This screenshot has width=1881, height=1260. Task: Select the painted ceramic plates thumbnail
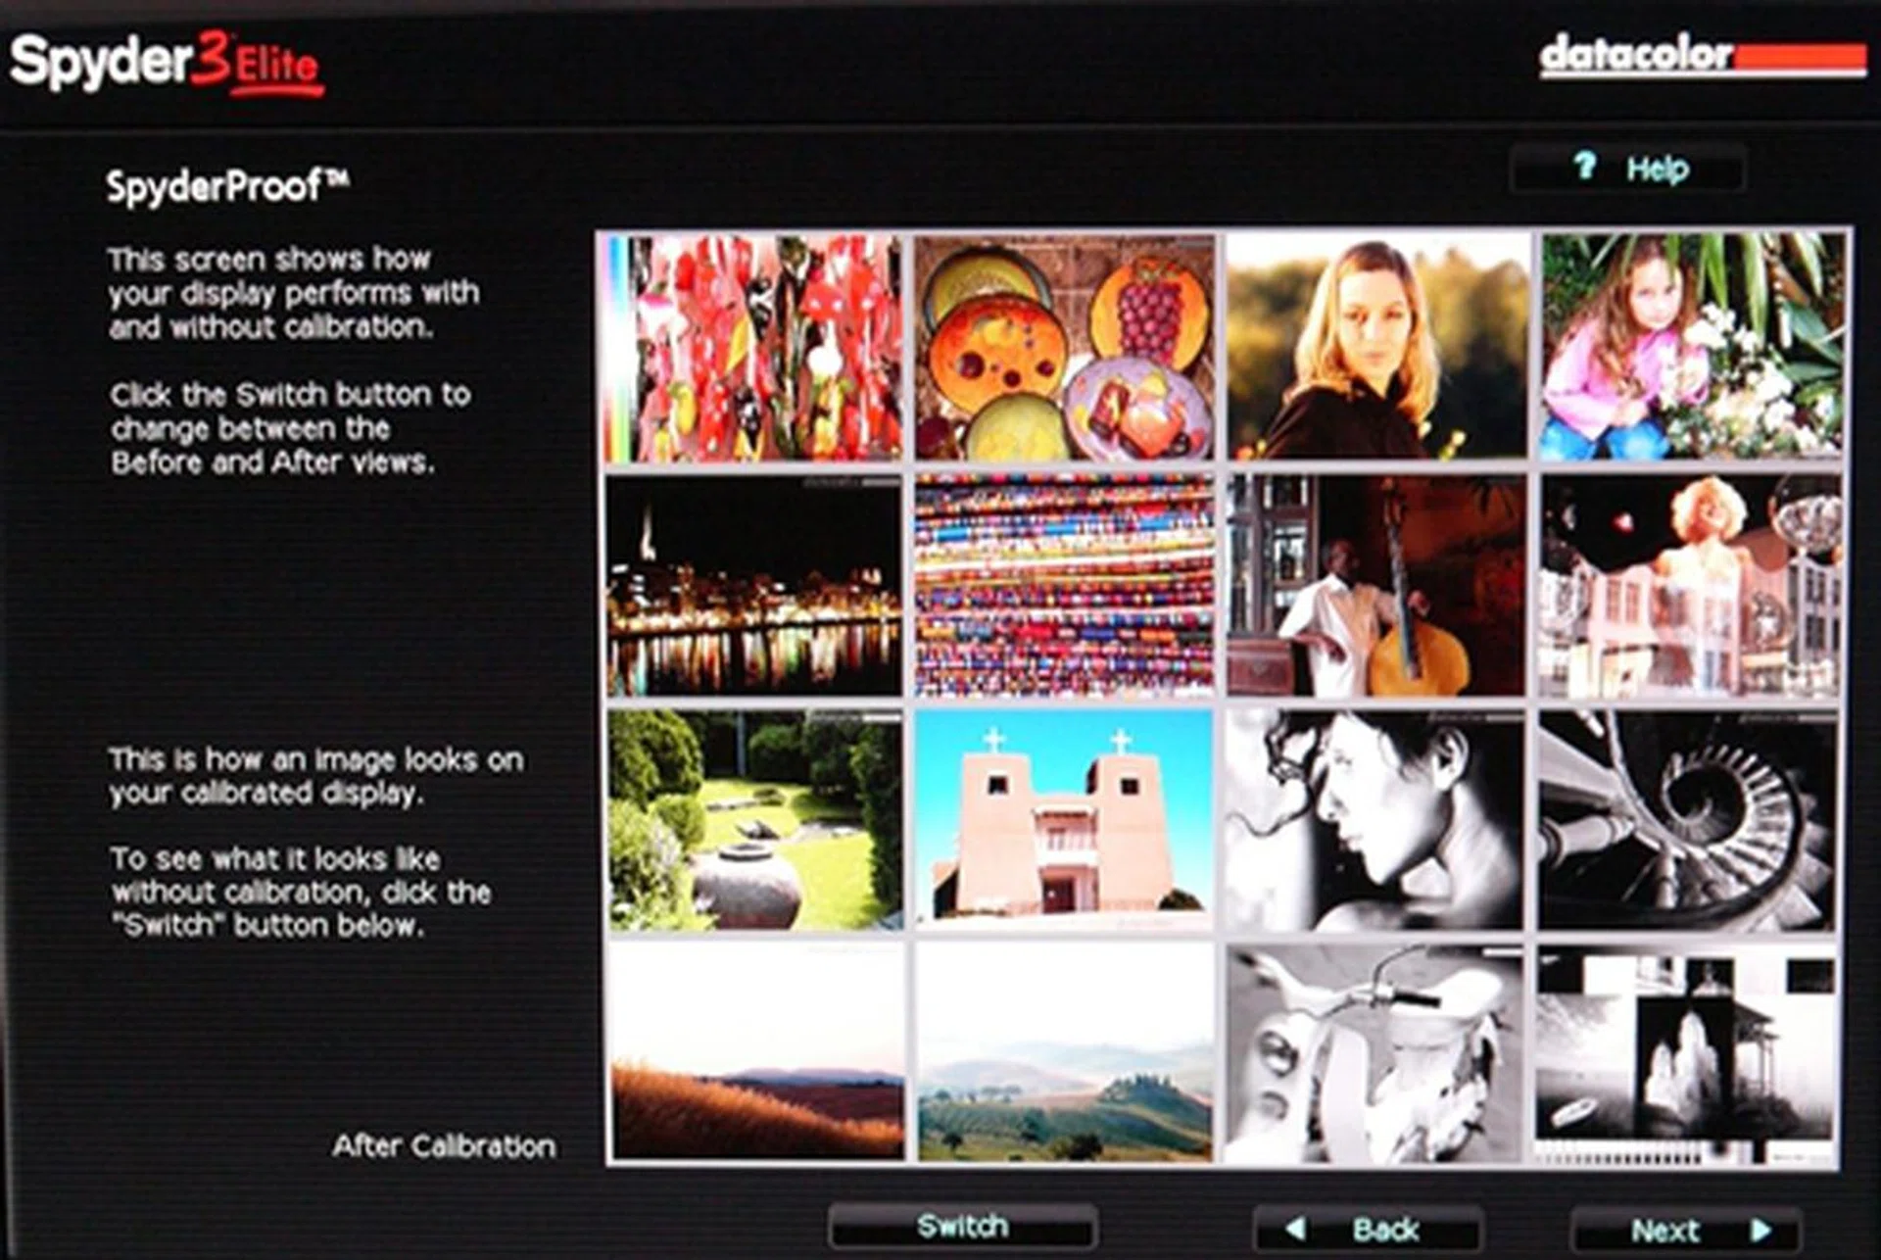pos(1064,348)
